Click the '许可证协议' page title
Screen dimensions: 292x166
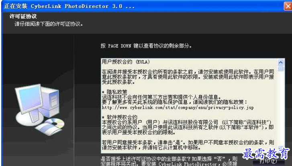(x=23, y=16)
